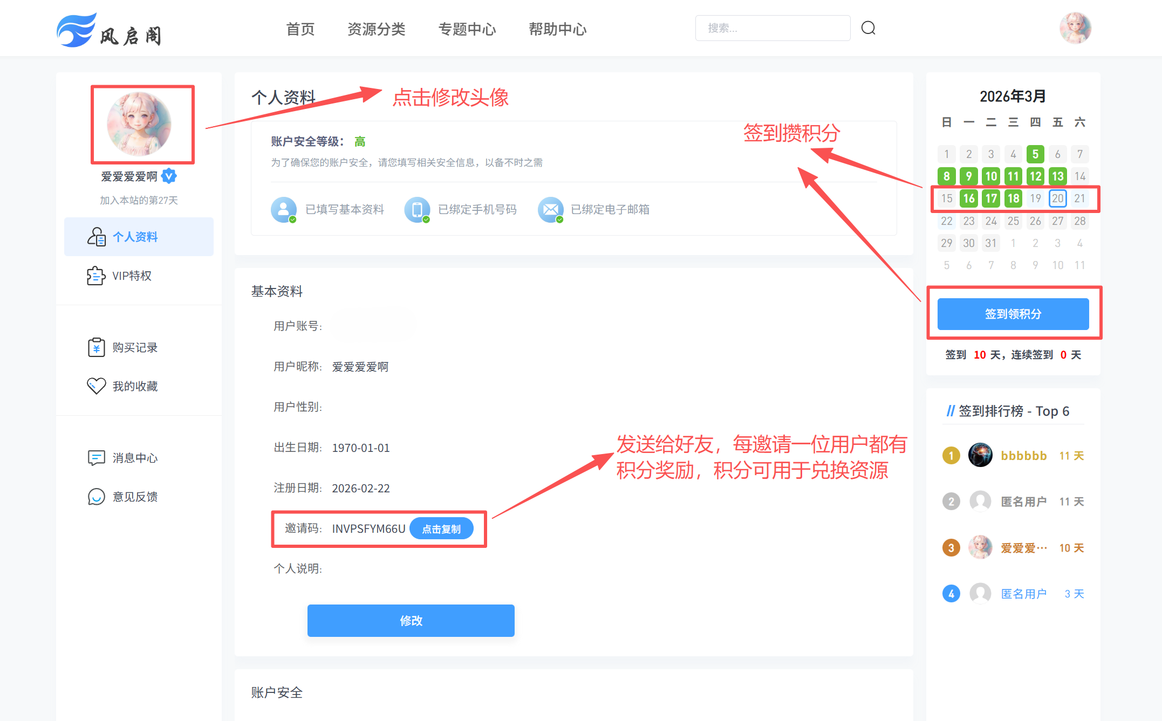Viewport: 1162px width, 721px height.
Task: Open 意见反馈 chat bubble icon
Action: click(x=96, y=497)
